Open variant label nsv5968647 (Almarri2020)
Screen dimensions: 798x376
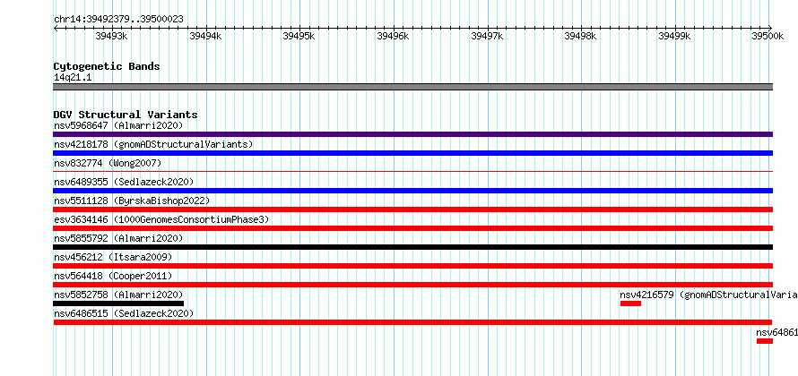pyautogui.click(x=118, y=125)
